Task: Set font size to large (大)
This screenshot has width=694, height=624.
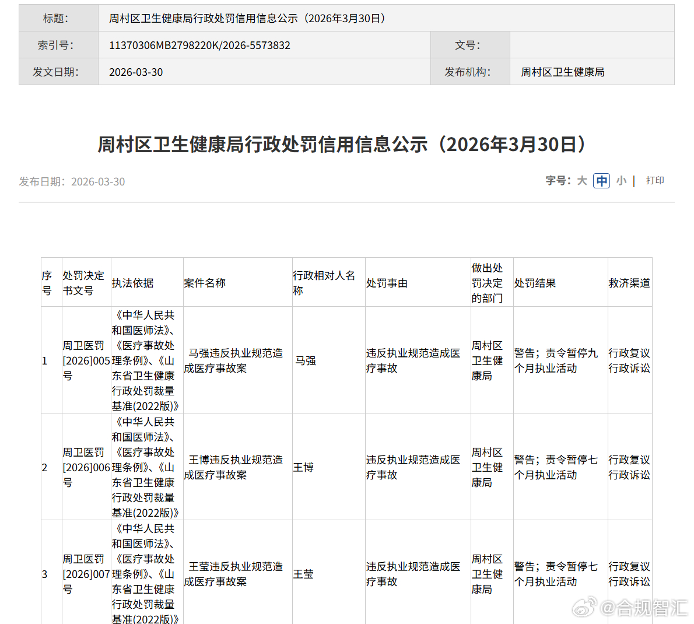Action: [582, 181]
